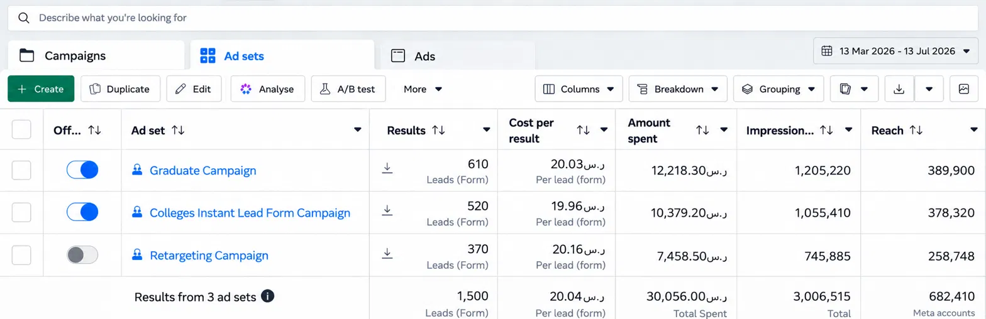This screenshot has width=986, height=319.
Task: Turn on the Retargeting Campaign toggle
Action: (x=82, y=255)
